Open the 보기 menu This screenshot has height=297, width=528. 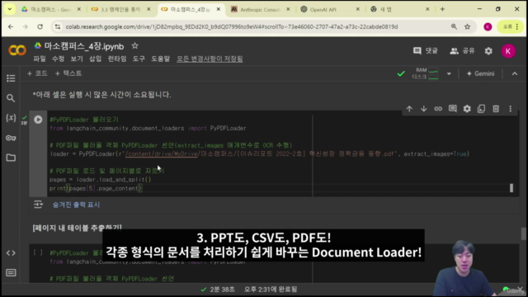[x=77, y=59]
